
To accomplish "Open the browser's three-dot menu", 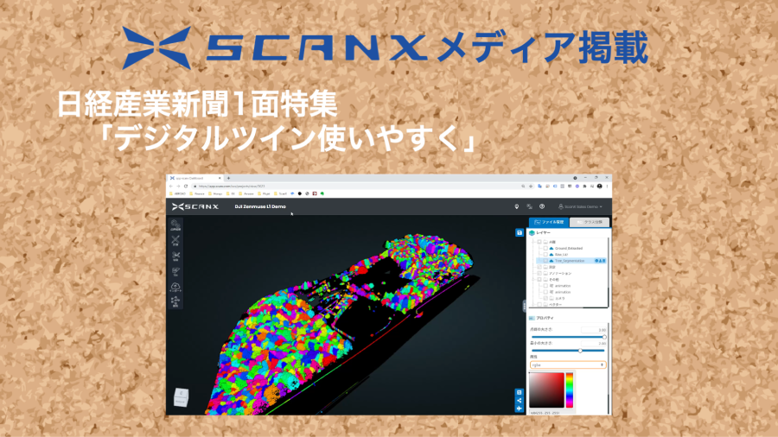I will (607, 187).
